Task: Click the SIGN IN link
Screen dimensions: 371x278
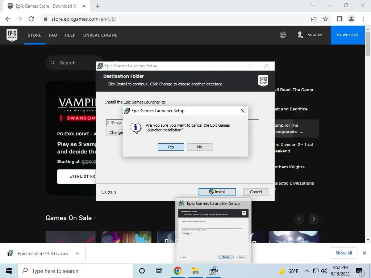Action: (315, 35)
